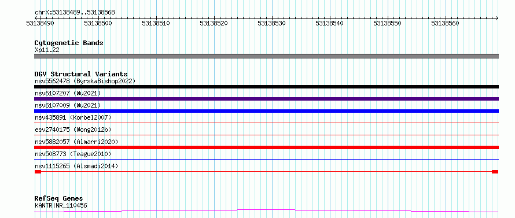Open variant nsv435891 (Korbel2007) label

tap(73, 117)
